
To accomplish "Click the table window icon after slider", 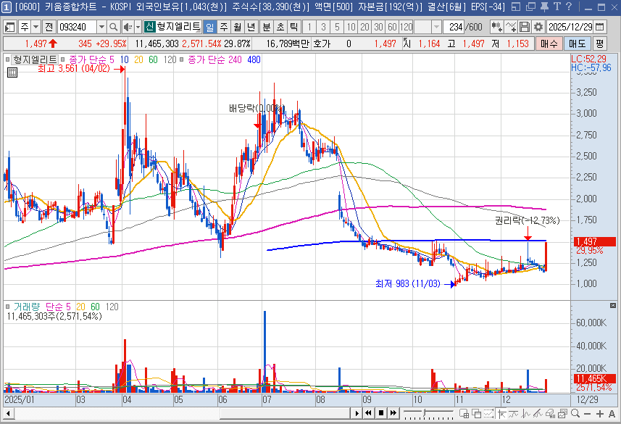I will pos(464,414).
